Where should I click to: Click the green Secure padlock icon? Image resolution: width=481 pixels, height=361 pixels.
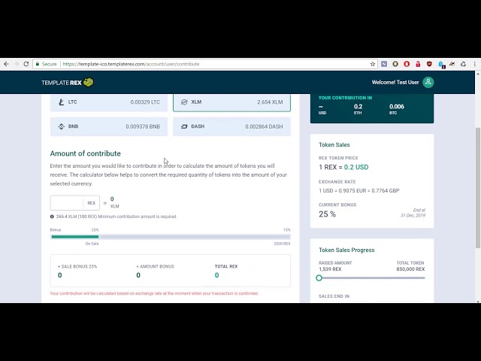(x=38, y=64)
